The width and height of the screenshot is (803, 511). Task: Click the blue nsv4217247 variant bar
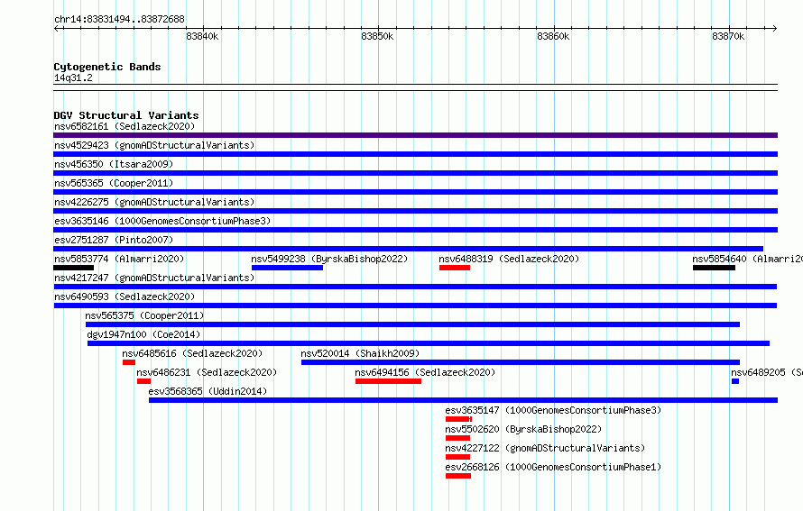click(x=415, y=287)
